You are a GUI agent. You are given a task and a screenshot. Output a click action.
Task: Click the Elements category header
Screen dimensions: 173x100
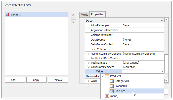pyautogui.click(x=92, y=76)
